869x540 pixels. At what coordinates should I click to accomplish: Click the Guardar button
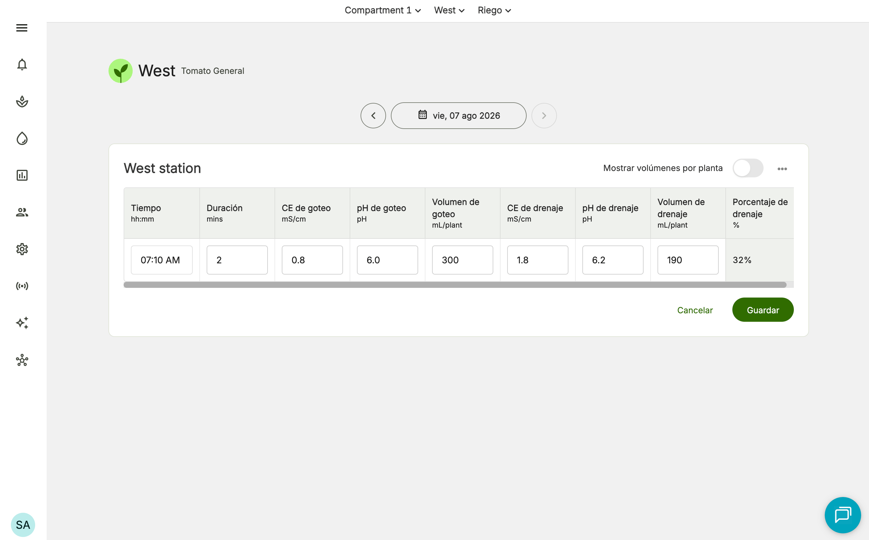click(762, 310)
